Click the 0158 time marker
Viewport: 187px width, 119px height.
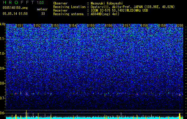click(144, 26)
